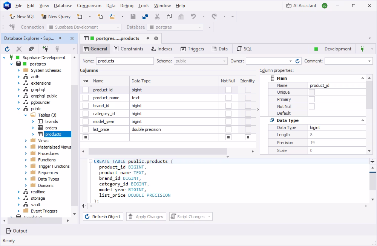Screen dimensions: 377x246
Task: Click the Save icon in the toolbar
Action: point(133,17)
